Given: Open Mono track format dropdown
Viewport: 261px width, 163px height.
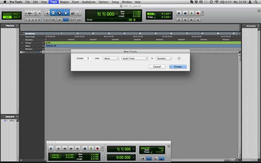Looking at the screenshot, I should click(111, 58).
